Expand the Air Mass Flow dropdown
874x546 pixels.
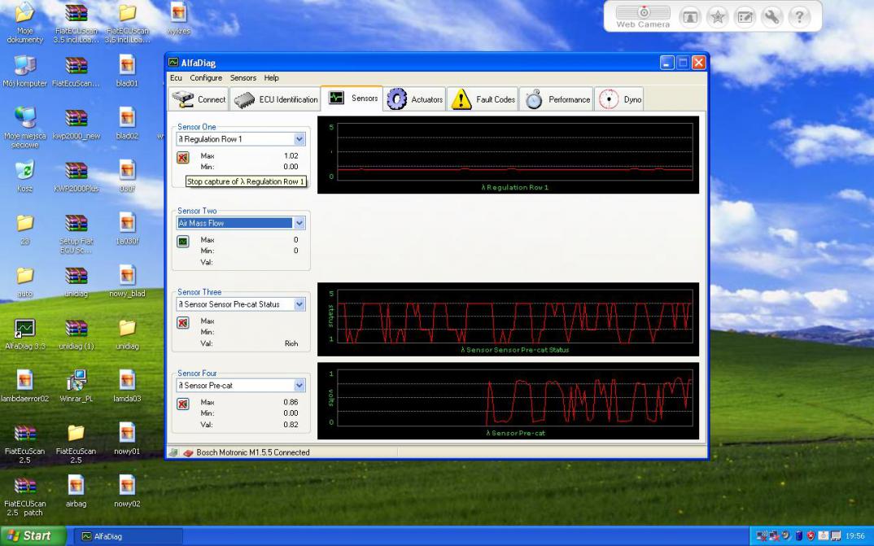[299, 223]
